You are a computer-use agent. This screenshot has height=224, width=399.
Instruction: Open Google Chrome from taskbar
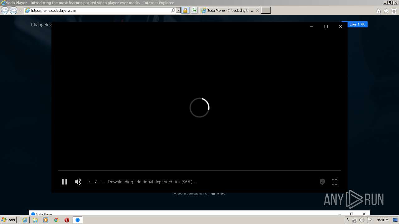(x=56, y=220)
